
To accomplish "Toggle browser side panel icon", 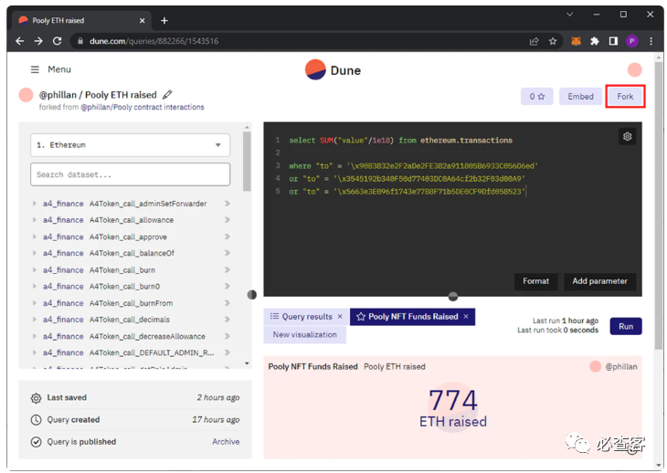I will point(613,41).
